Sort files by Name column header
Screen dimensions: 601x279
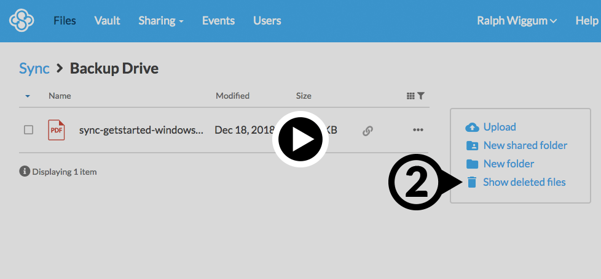click(x=60, y=96)
